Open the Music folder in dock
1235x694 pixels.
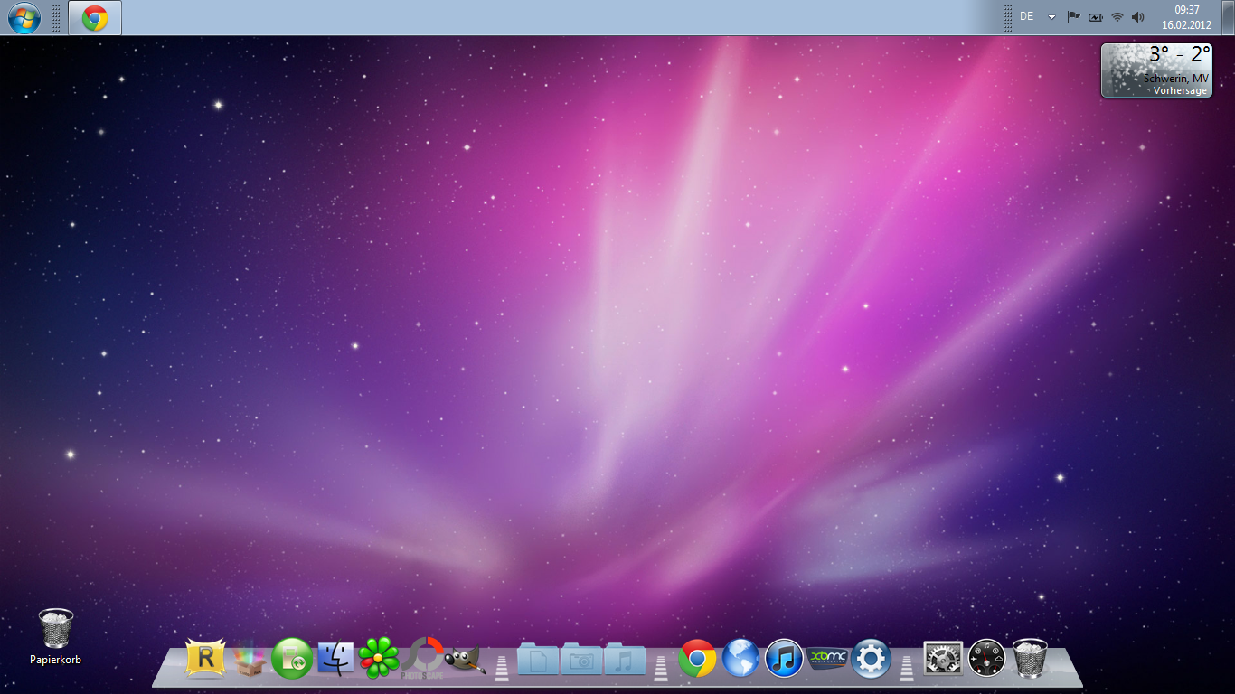click(625, 660)
